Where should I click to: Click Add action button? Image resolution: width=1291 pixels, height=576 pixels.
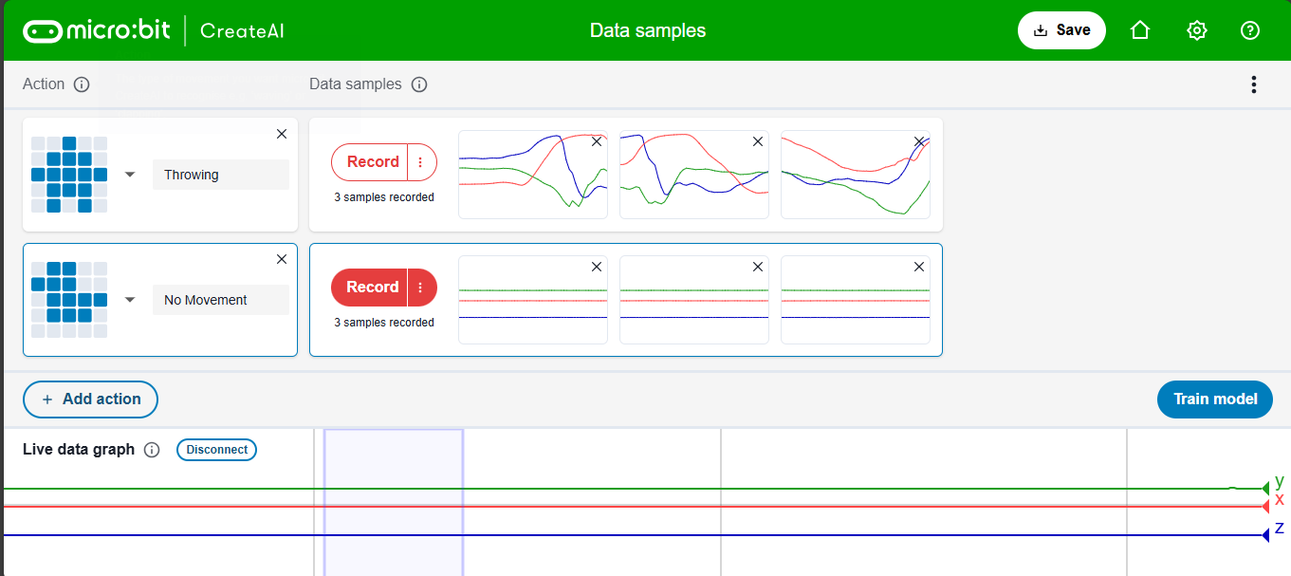[91, 399]
